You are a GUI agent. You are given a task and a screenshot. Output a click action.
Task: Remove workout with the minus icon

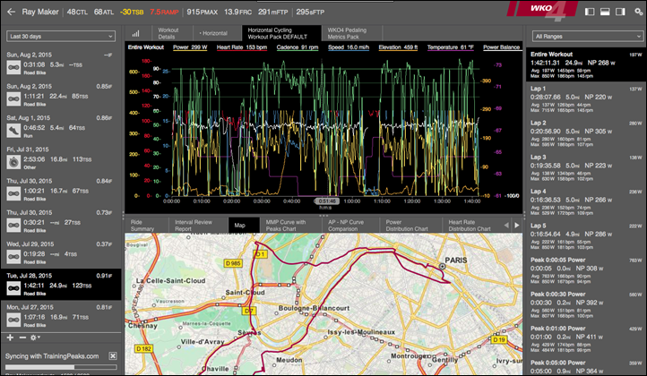22,338
